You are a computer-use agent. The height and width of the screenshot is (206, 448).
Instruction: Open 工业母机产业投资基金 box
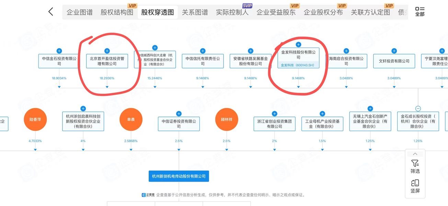point(322,124)
